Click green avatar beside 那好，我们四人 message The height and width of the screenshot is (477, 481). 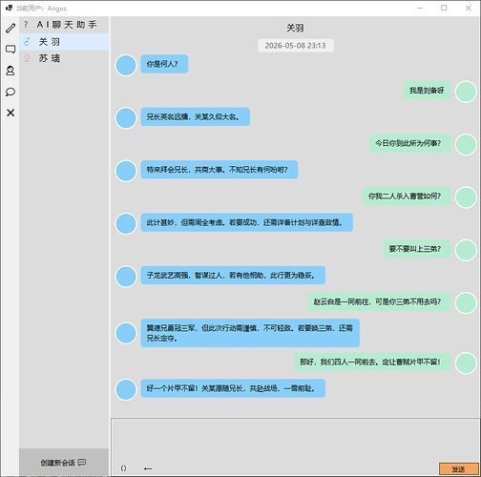[x=466, y=363]
